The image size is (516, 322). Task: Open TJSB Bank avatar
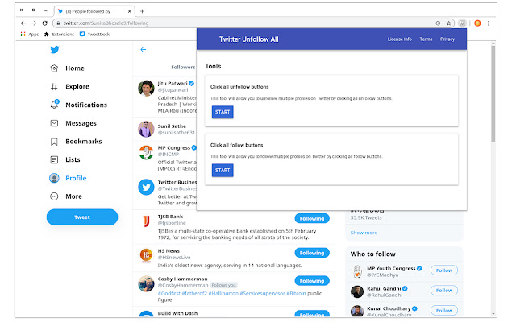[146, 221]
